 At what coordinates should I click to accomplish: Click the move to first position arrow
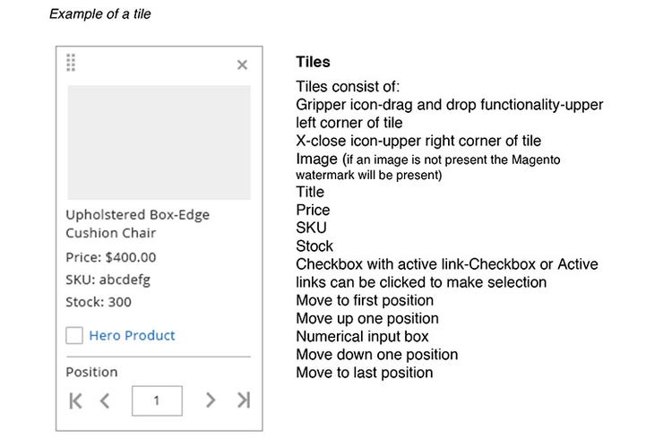76,400
